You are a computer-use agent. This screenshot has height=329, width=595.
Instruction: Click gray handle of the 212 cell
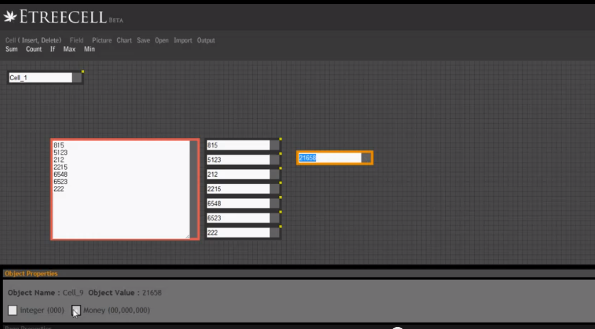coord(275,174)
